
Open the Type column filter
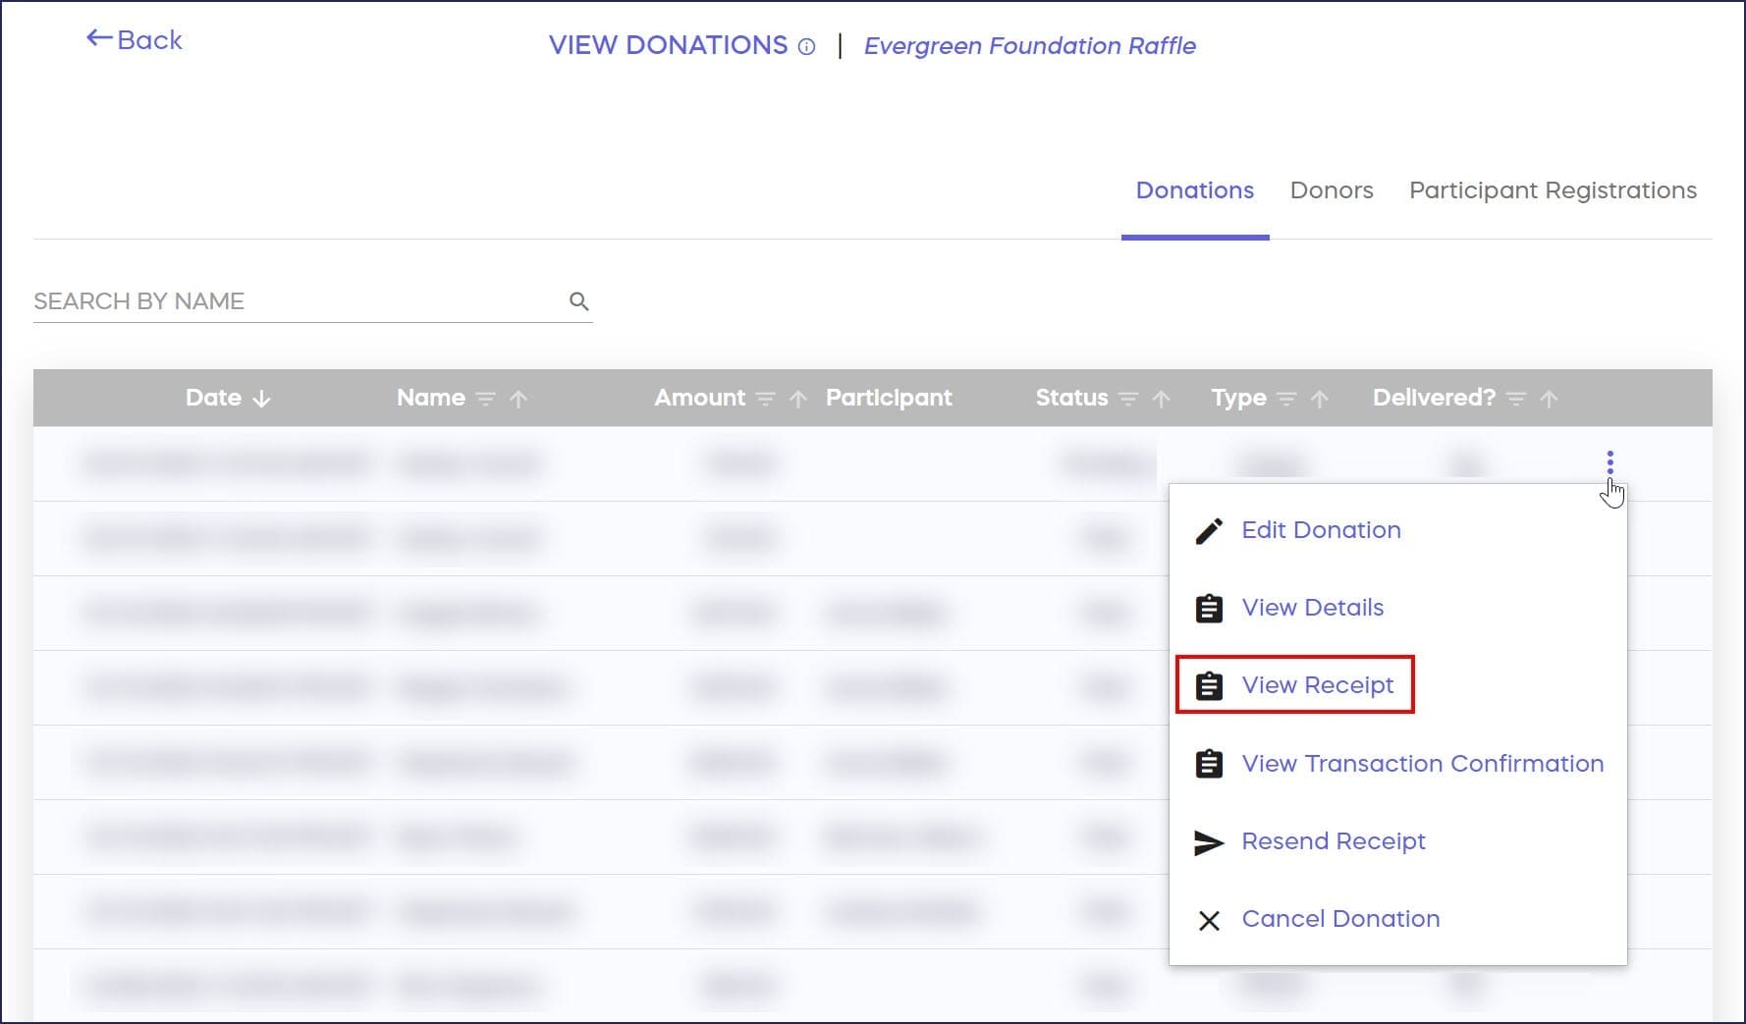[1286, 399]
